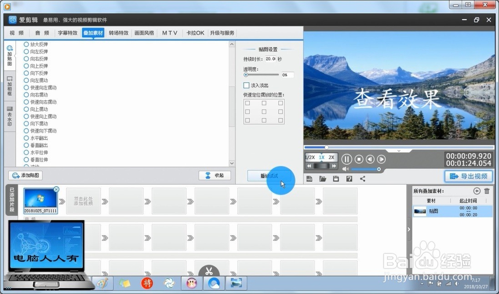Screen dimensions: 499x294
Task: Create a new project with the NEW icon
Action: [309, 179]
